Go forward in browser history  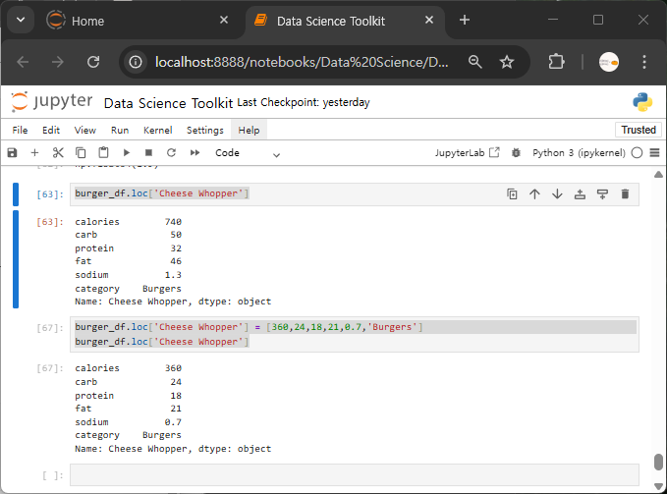pyautogui.click(x=57, y=62)
